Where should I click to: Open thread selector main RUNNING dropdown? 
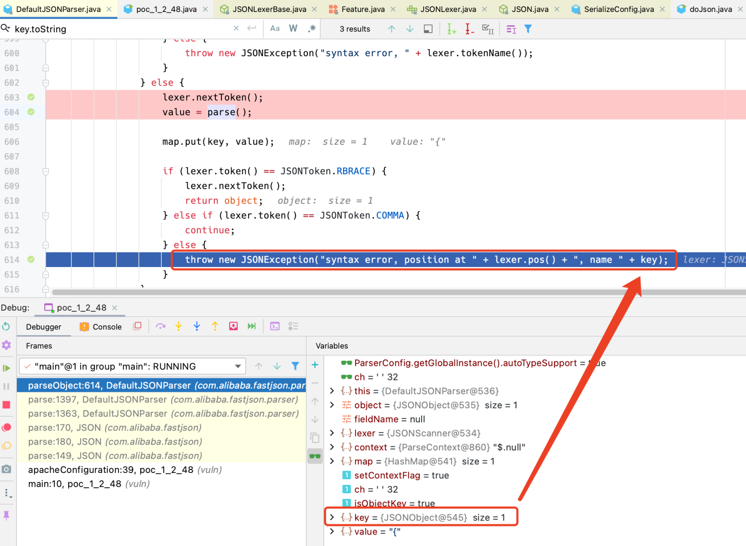(132, 366)
